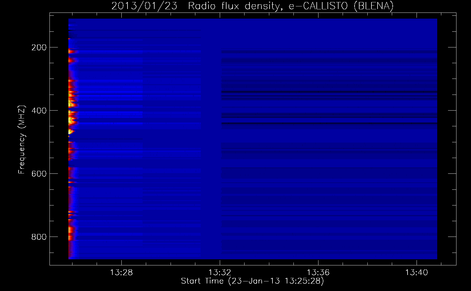
Task: Click the 13:36 time tick label
Action: coord(318,272)
